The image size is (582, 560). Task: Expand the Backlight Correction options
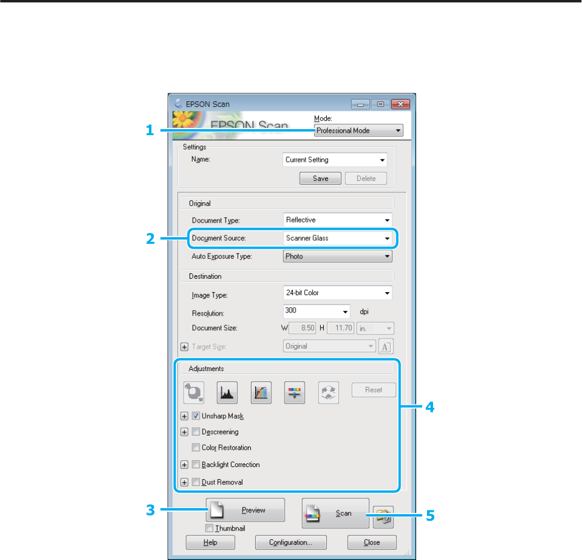[x=185, y=465]
